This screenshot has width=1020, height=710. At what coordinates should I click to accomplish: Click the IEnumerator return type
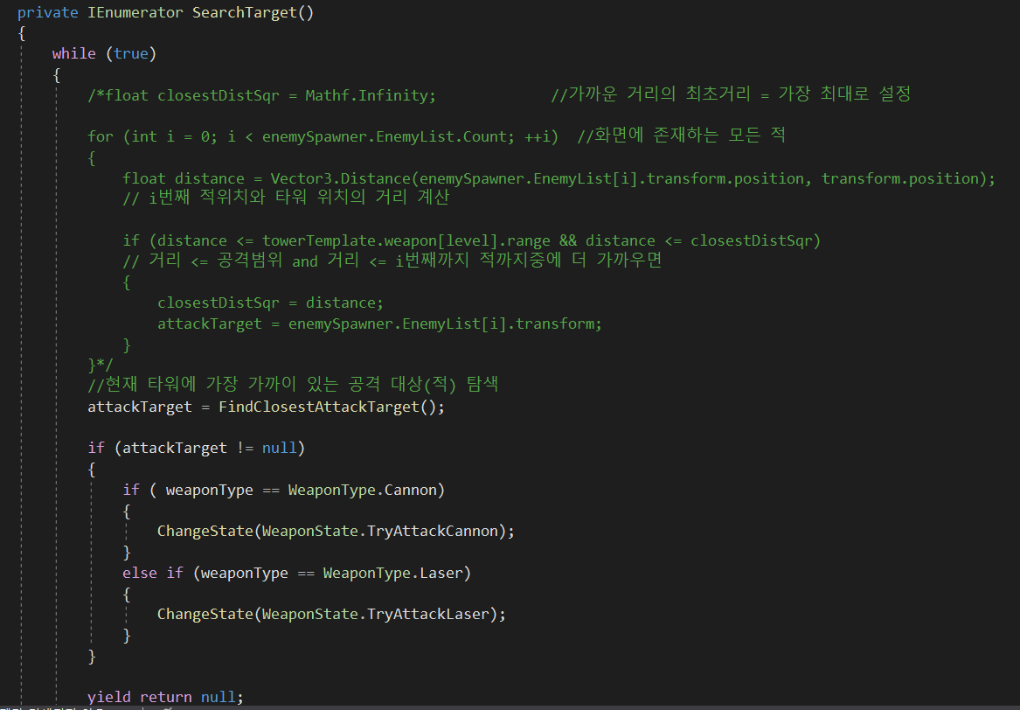tap(135, 12)
